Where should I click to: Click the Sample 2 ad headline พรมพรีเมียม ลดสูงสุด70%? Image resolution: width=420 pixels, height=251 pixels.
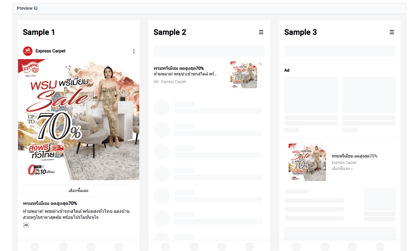coord(179,68)
